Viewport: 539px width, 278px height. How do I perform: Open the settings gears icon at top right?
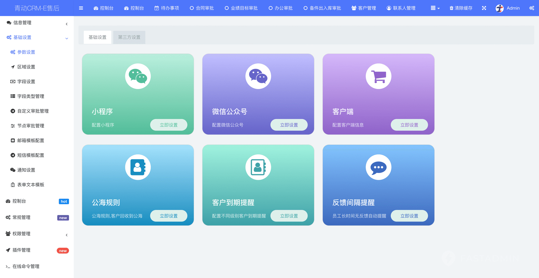coord(532,8)
